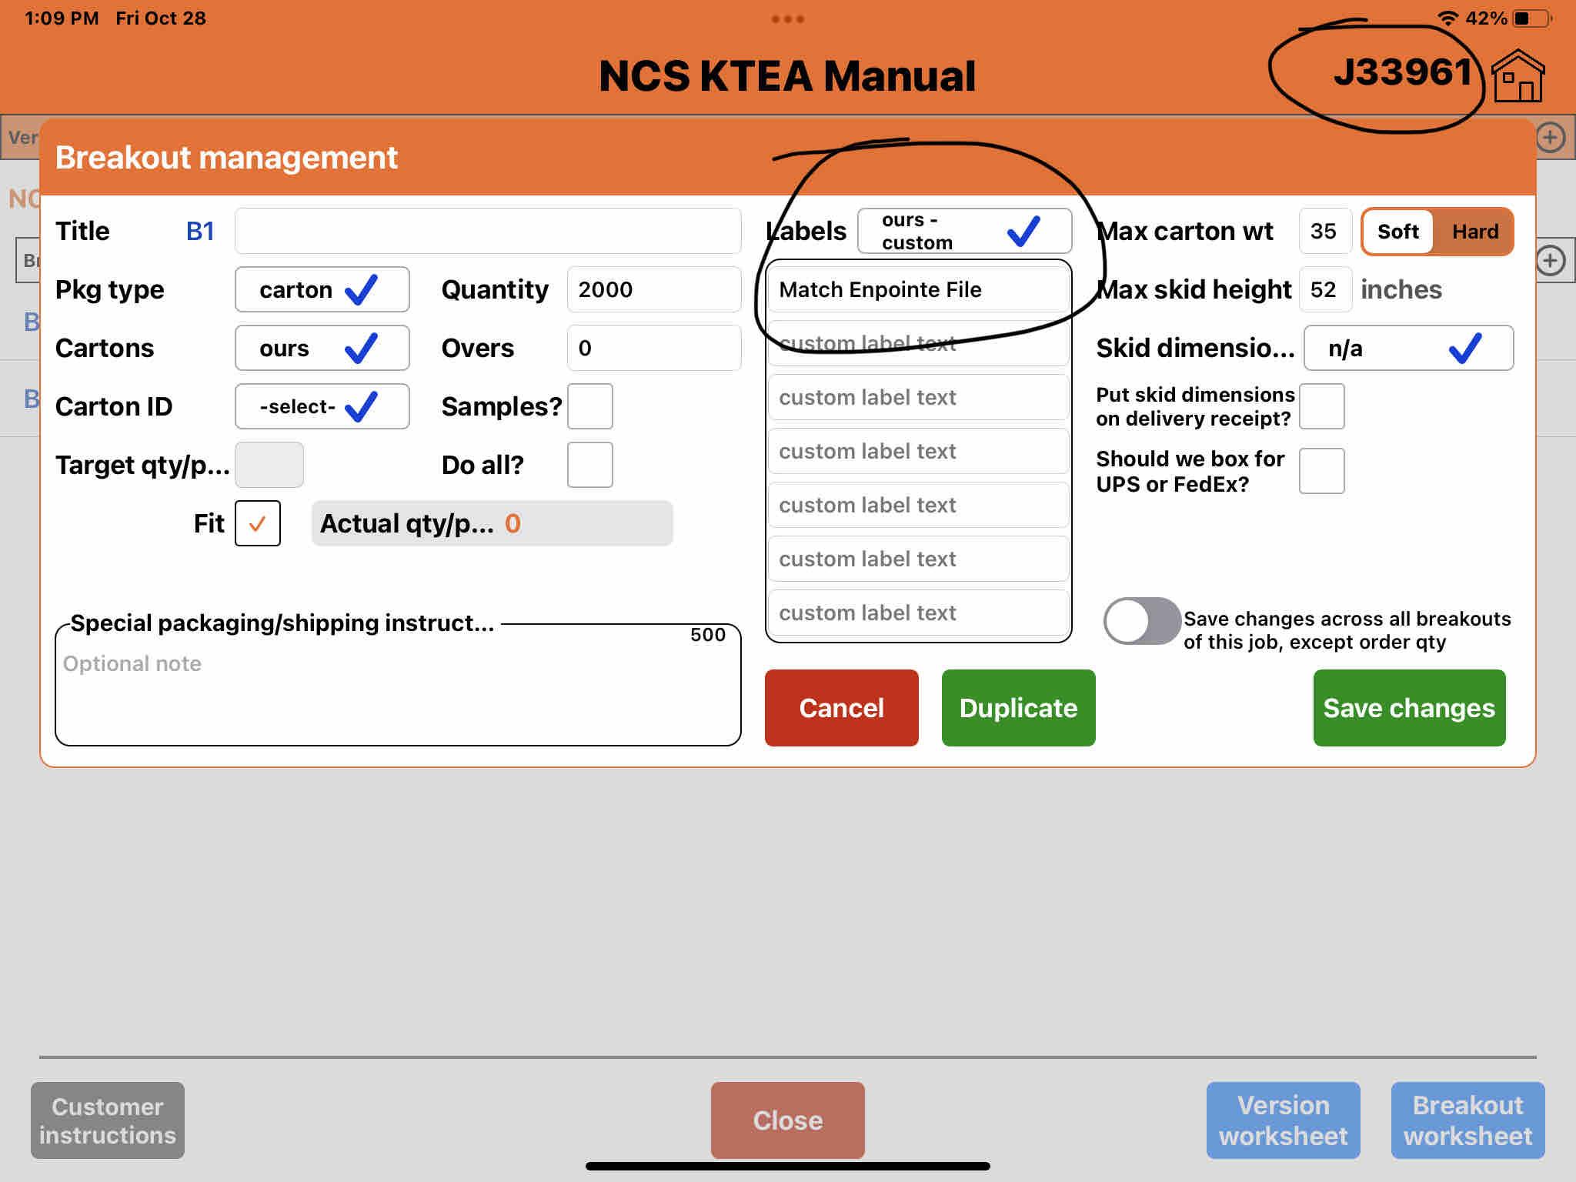
Task: Tap the battery status icon
Action: 1531,18
